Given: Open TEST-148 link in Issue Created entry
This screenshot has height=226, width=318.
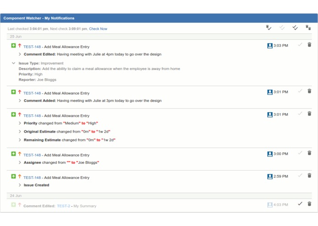Looking at the screenshot, I should coord(32,178).
